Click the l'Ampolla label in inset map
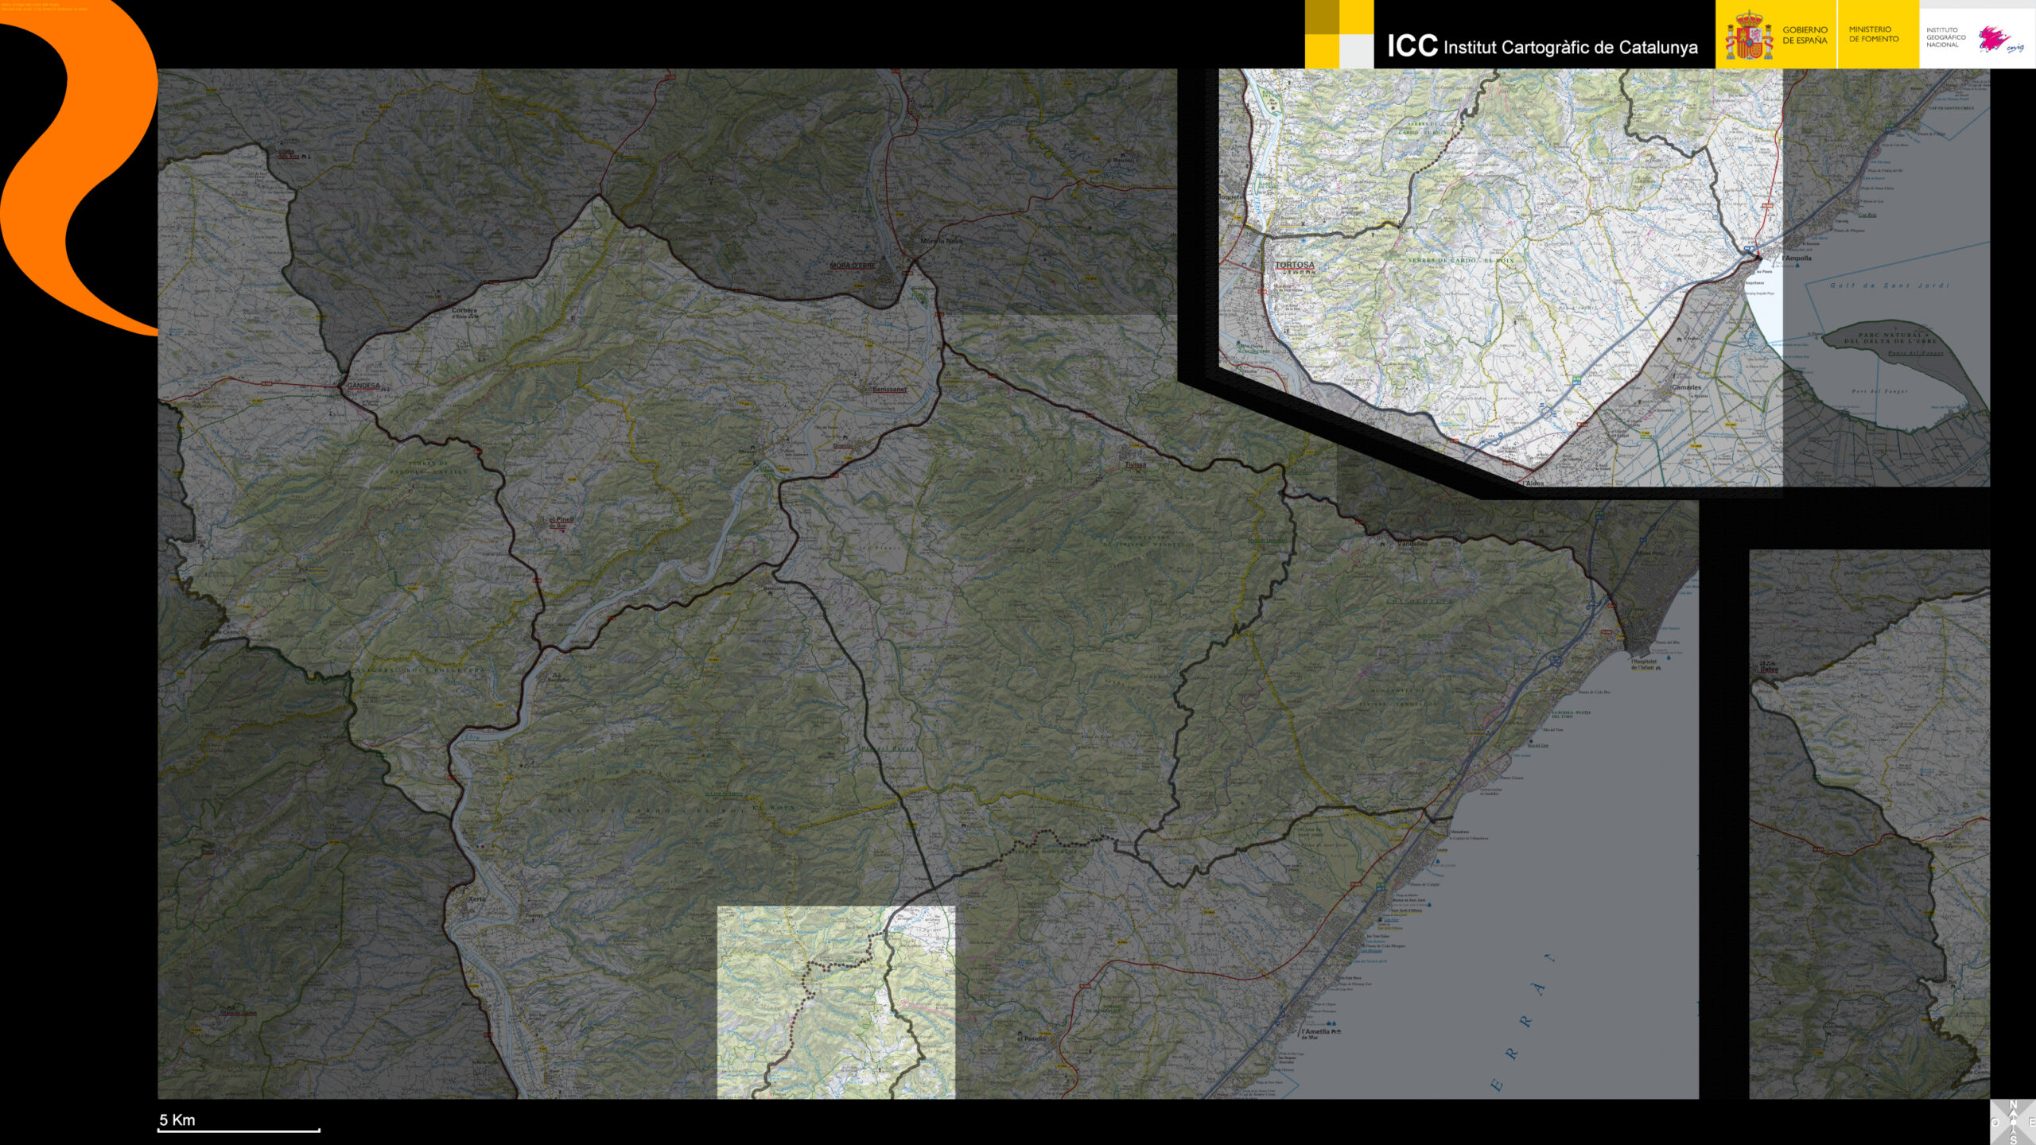The image size is (2036, 1145). point(1797,258)
